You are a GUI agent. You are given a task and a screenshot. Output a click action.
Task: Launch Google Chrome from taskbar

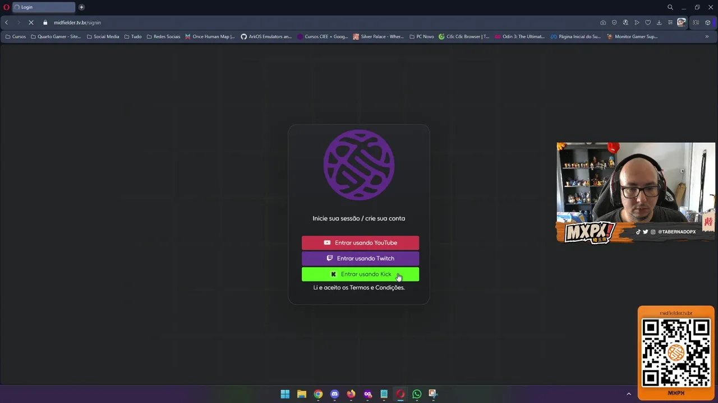[x=318, y=394]
